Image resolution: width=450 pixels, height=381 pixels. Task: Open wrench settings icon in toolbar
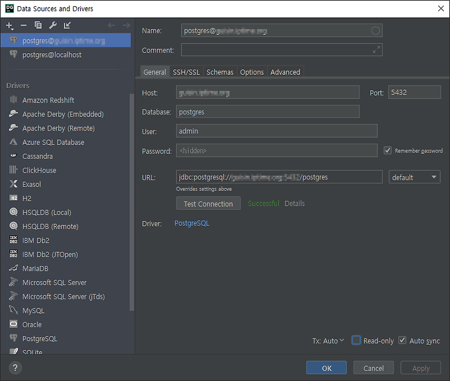pyautogui.click(x=52, y=25)
